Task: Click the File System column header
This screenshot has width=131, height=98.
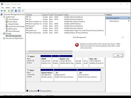Action: click(58, 14)
